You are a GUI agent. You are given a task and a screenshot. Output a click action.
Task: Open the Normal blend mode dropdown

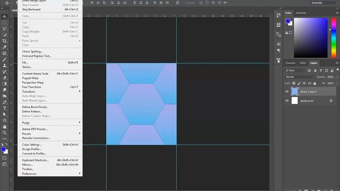coord(300,77)
